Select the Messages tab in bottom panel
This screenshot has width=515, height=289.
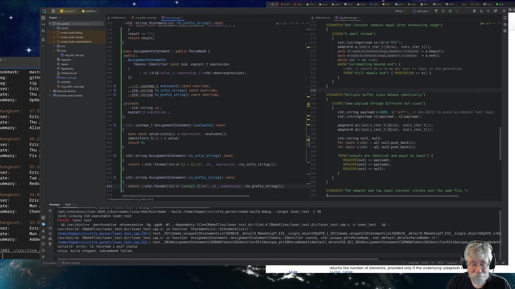[x=54, y=205]
